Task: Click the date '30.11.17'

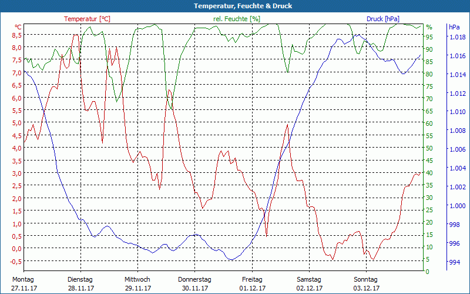Action: (195, 288)
